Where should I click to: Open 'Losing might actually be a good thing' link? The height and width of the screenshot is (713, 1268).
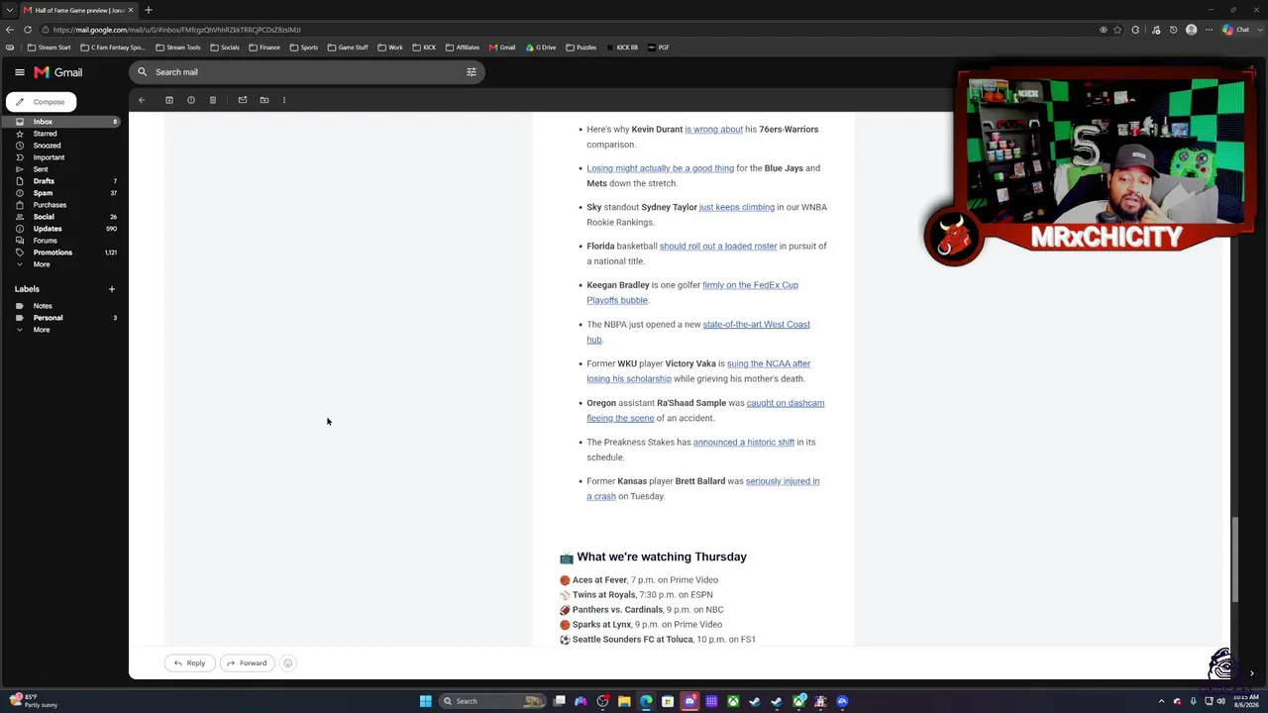(x=660, y=168)
